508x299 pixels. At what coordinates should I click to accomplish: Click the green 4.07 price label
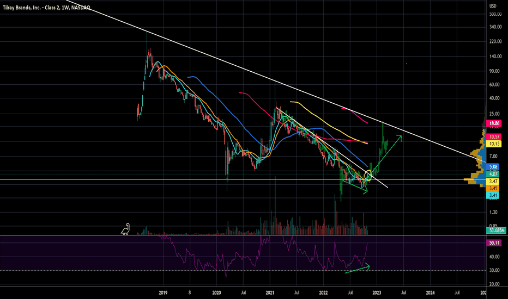point(493,174)
